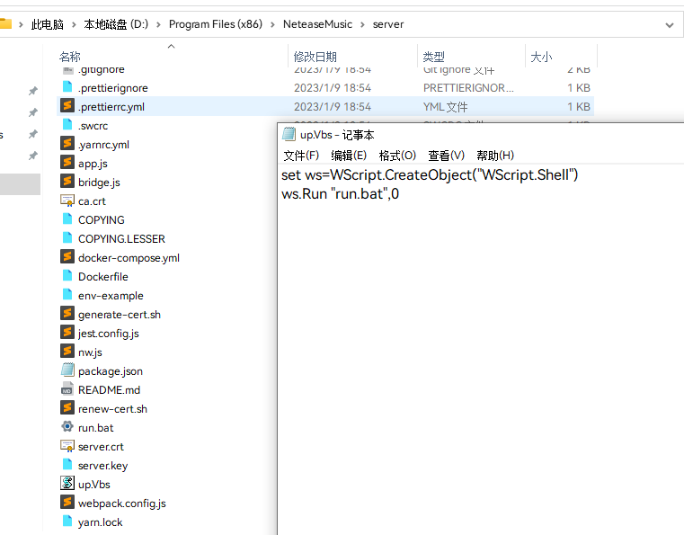Click in the Notepad text editing area

click(476, 360)
